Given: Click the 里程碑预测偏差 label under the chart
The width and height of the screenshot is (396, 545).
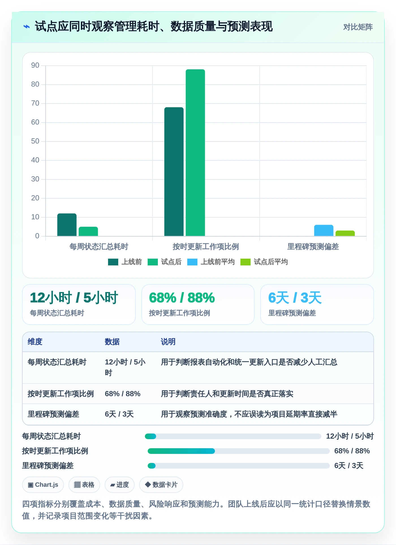Looking at the screenshot, I should (313, 247).
